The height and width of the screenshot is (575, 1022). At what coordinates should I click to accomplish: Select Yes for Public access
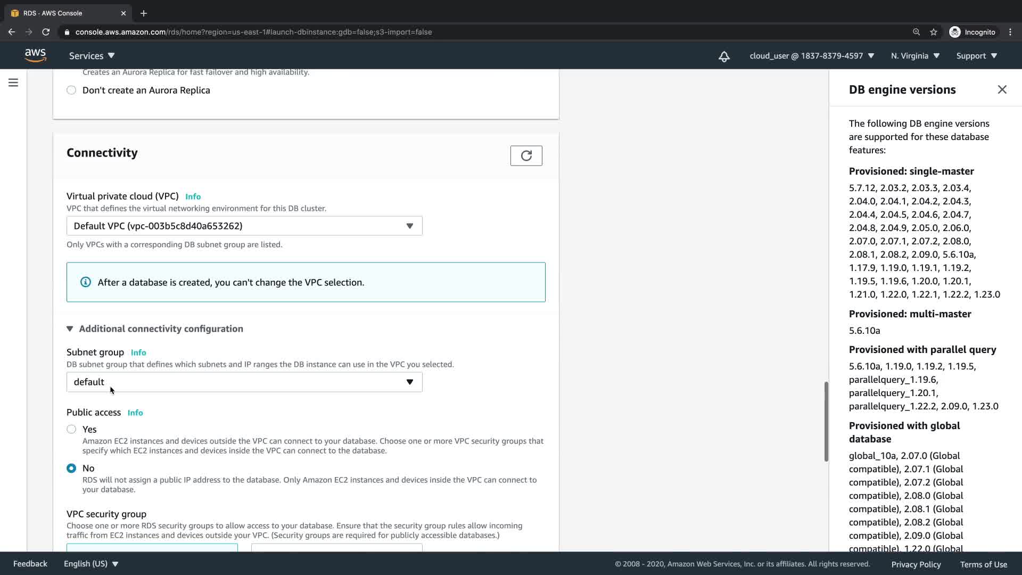point(71,429)
